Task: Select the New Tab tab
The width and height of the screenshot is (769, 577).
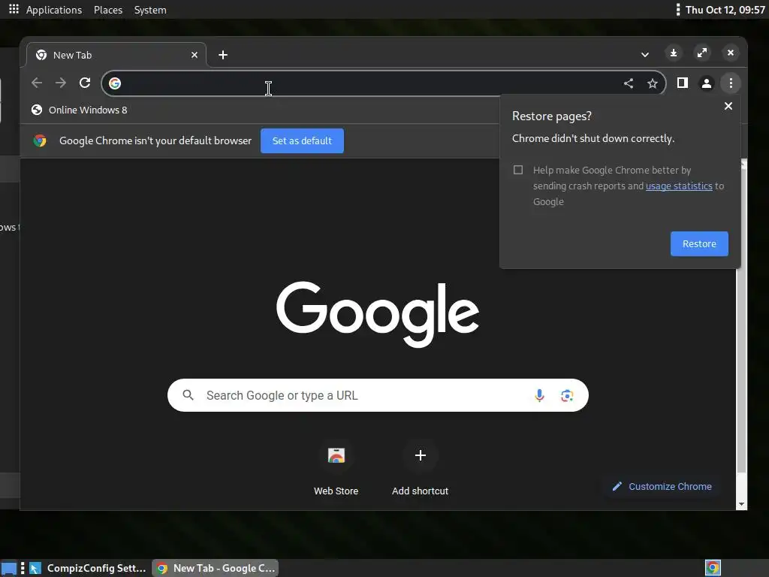Action: tap(116, 55)
